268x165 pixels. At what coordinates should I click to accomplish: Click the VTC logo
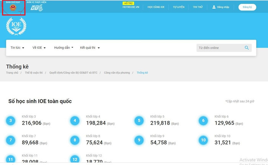37,8
